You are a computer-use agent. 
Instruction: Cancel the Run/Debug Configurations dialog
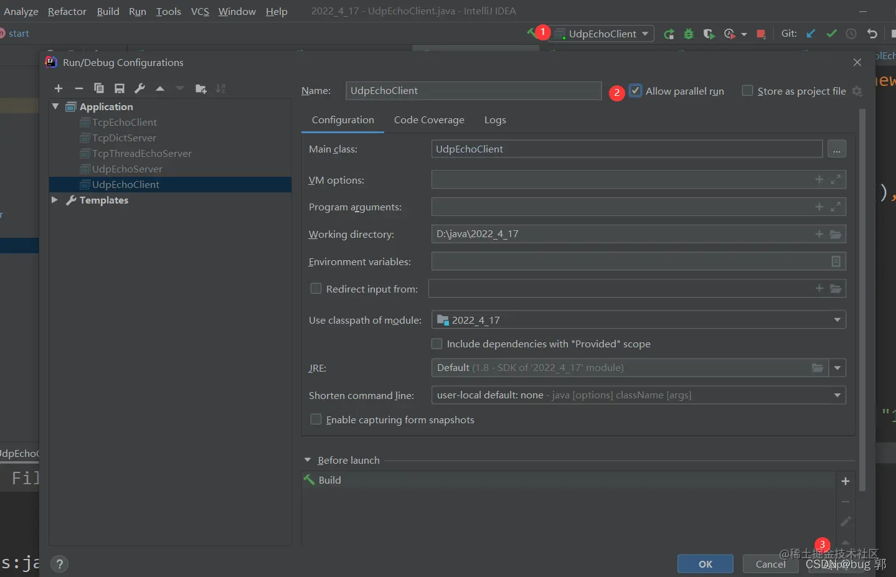(771, 564)
